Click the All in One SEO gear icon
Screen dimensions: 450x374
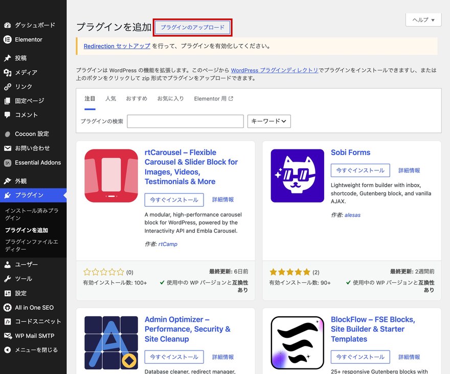[8, 308]
